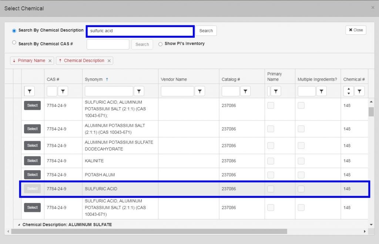Focus the Synonym column filter text box
This screenshot has width=379, height=244.
[x=109, y=91]
